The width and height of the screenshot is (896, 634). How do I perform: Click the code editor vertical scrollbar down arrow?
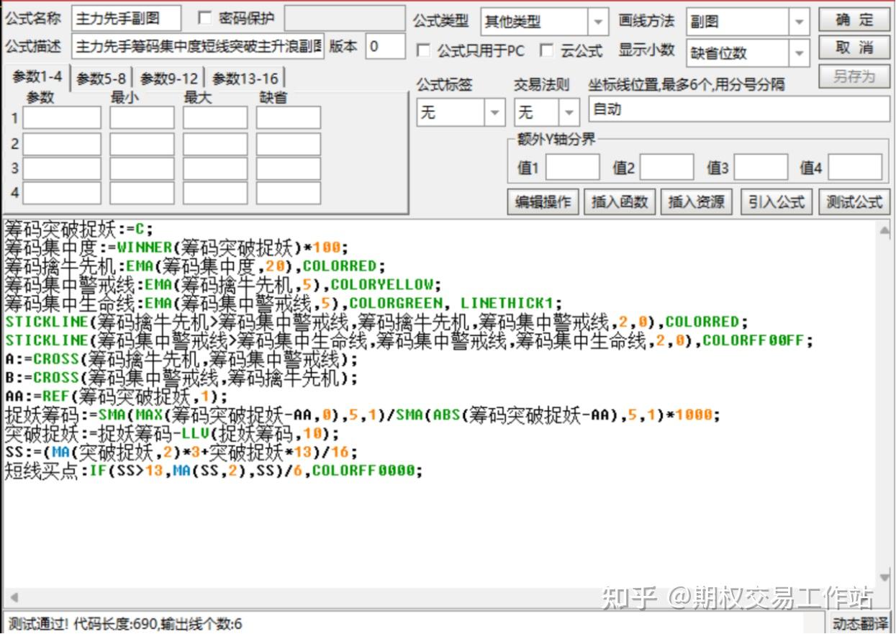click(x=884, y=577)
